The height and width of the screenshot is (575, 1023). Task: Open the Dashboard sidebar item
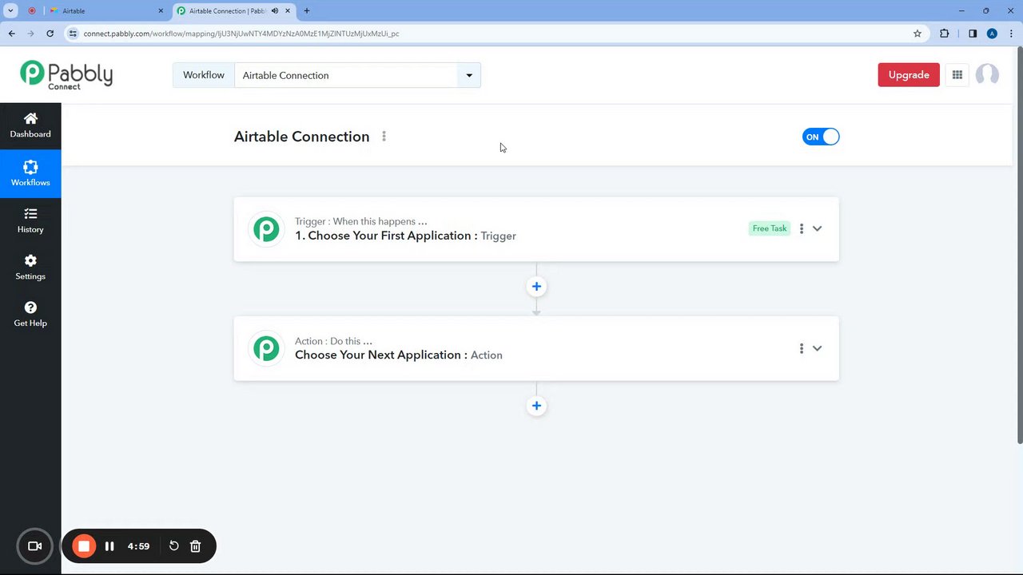(x=30, y=126)
